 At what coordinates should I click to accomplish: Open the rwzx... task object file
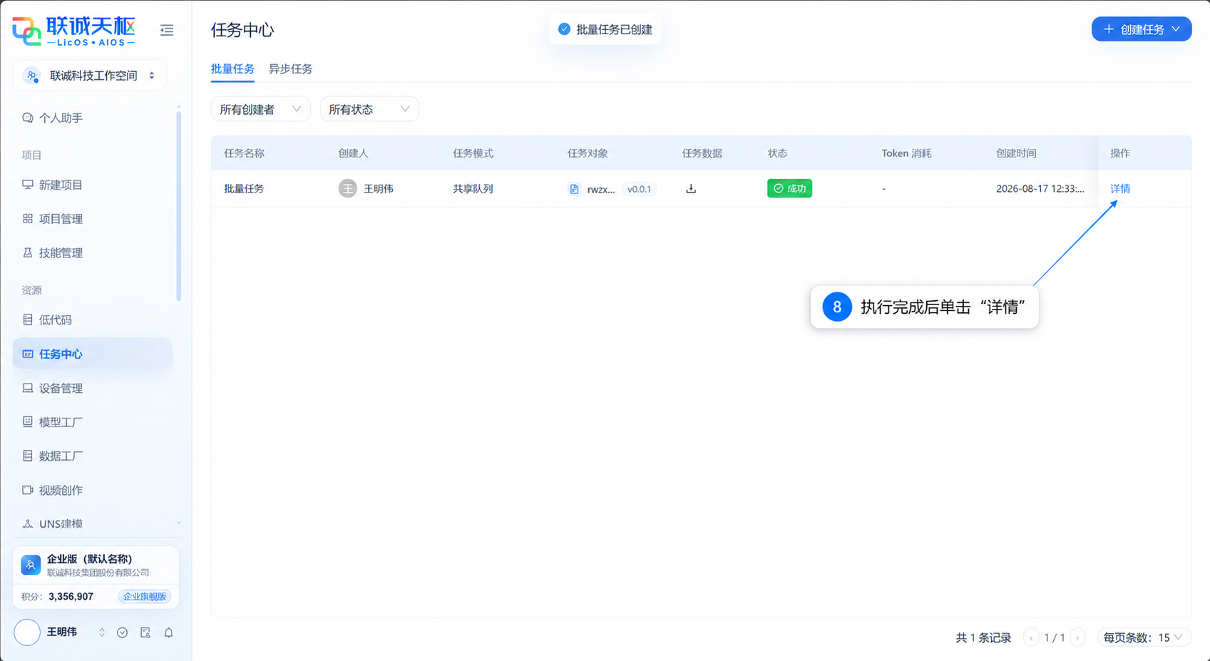[x=592, y=189]
